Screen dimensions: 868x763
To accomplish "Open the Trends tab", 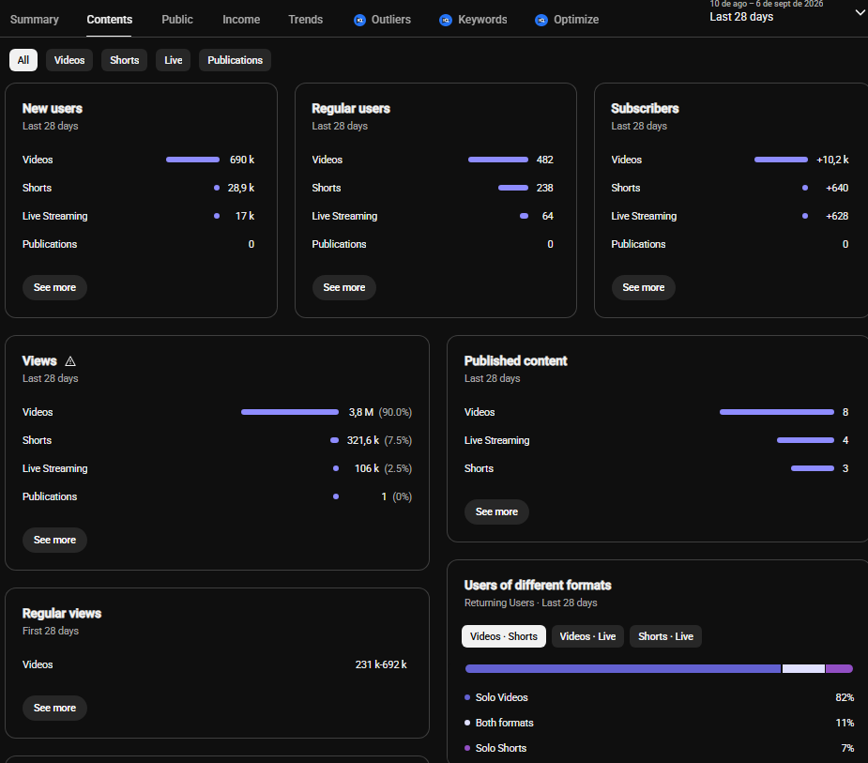I will point(306,20).
